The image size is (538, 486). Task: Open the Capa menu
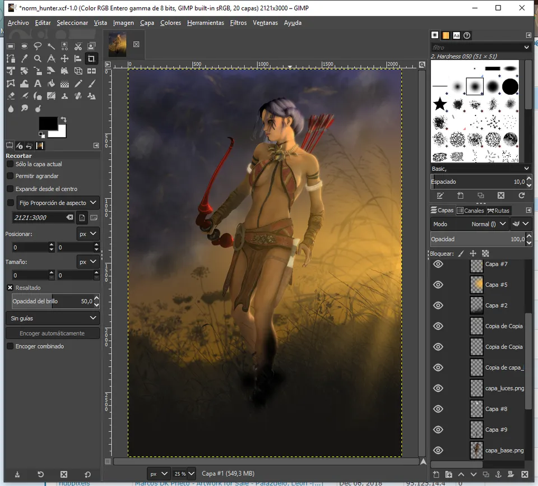click(x=147, y=22)
